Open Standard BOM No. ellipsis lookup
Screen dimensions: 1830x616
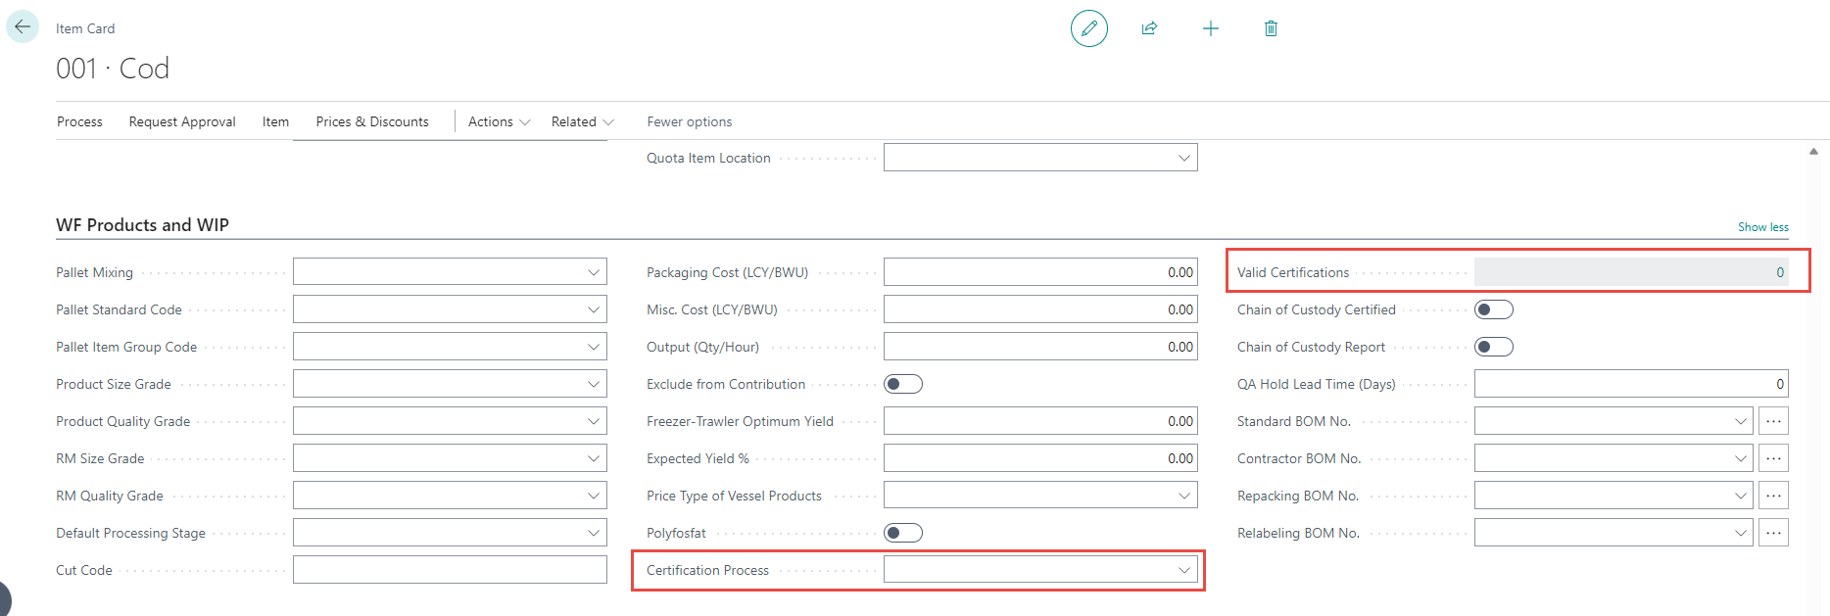[x=1773, y=421]
